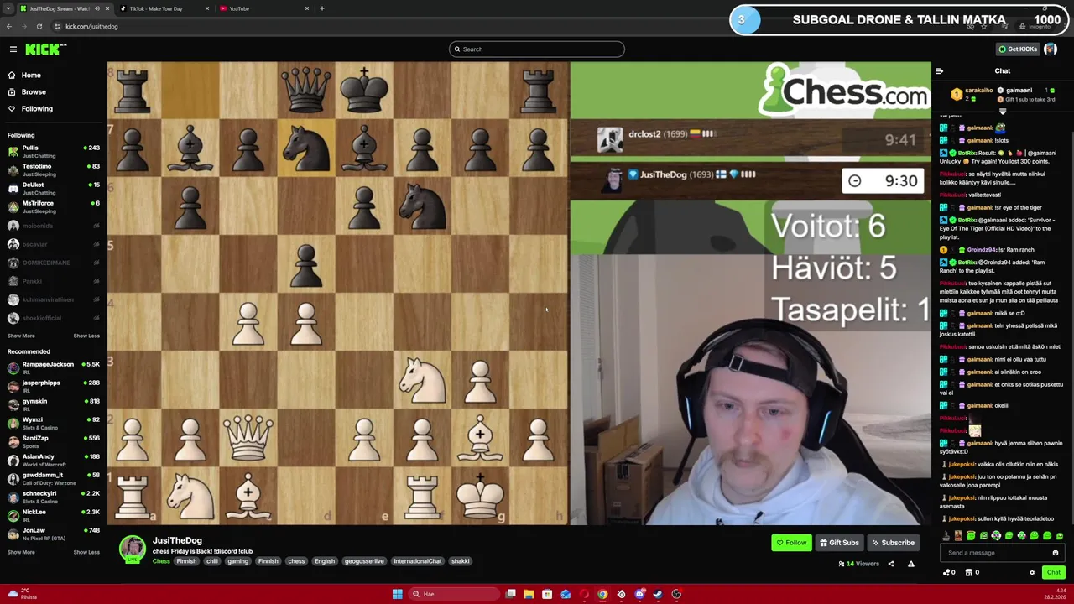Share the stream via share icon
This screenshot has width=1074, height=604.
(x=891, y=564)
